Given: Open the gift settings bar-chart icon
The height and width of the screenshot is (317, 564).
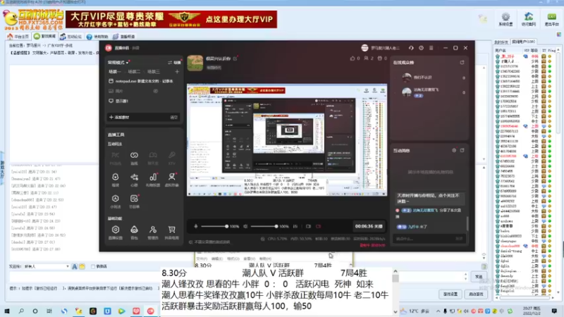Looking at the screenshot, I should [153, 177].
